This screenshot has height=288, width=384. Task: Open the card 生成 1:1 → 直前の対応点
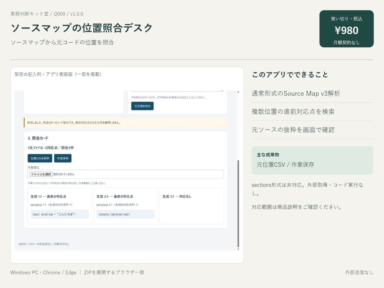60,206
